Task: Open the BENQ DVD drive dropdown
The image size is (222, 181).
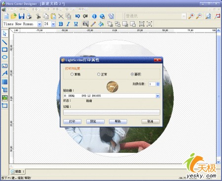Action: [x=158, y=96]
